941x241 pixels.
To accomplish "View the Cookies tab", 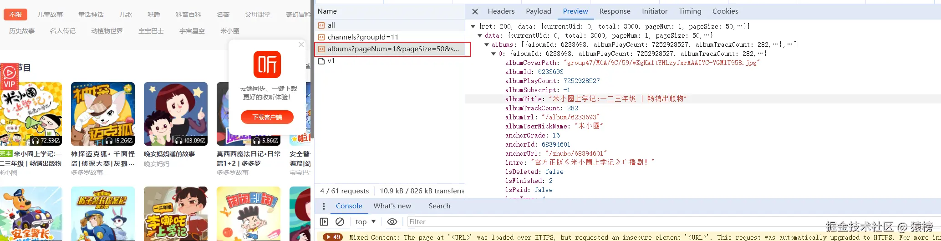I will point(725,11).
